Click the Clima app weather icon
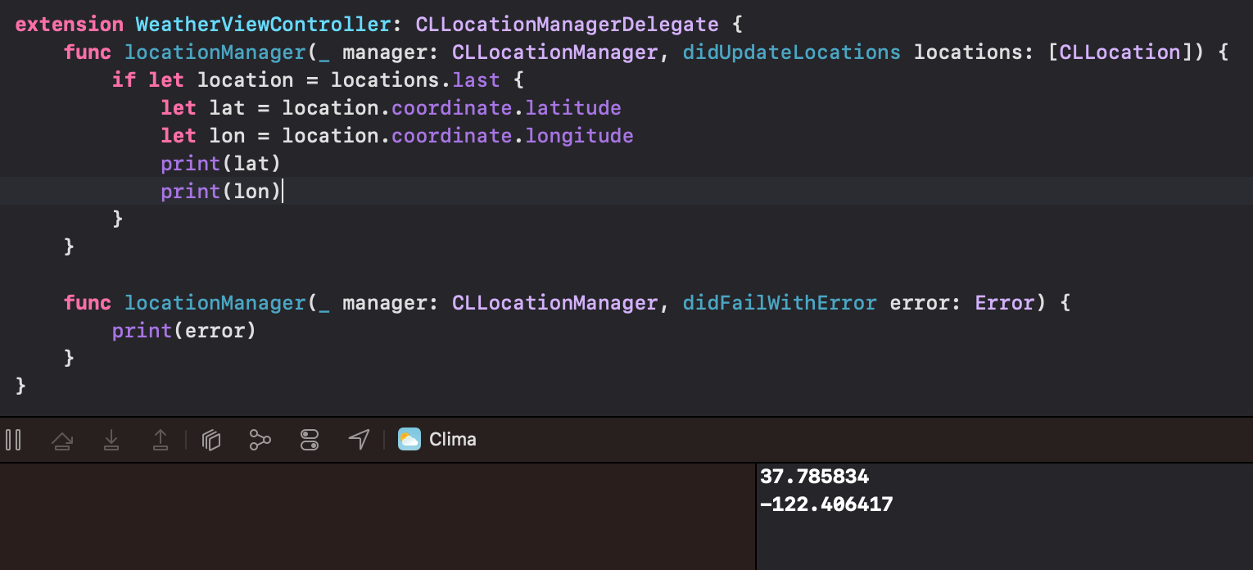Image resolution: width=1253 pixels, height=570 pixels. point(409,439)
